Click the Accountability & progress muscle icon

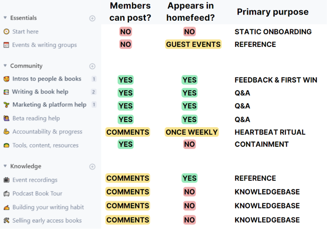point(6,132)
